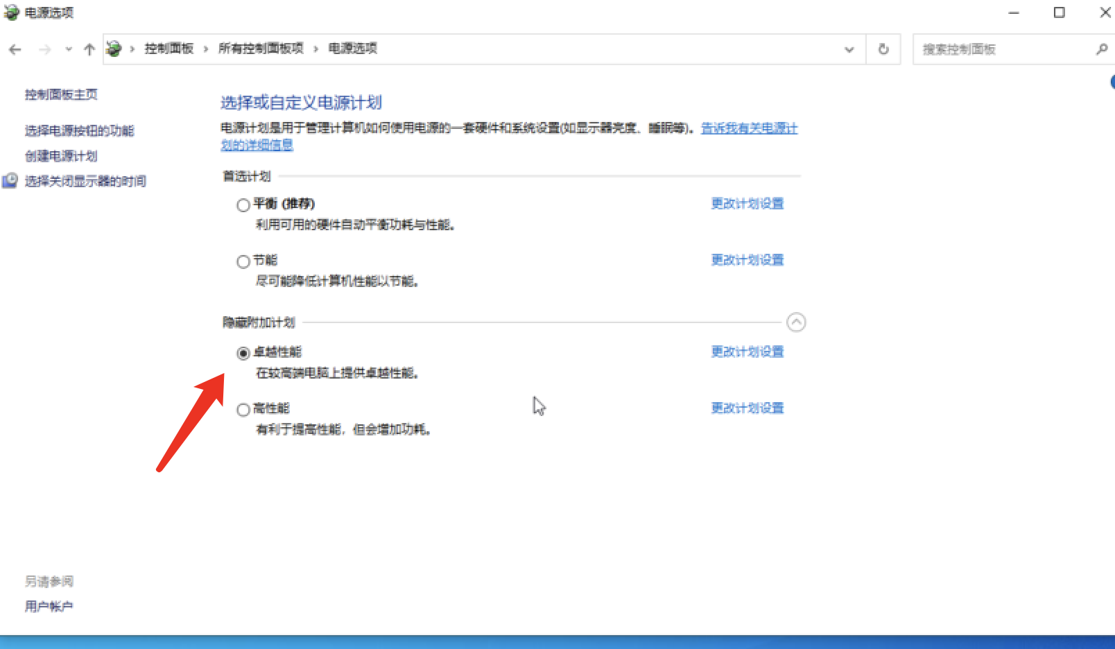Click the forward navigation arrow

[x=45, y=49]
